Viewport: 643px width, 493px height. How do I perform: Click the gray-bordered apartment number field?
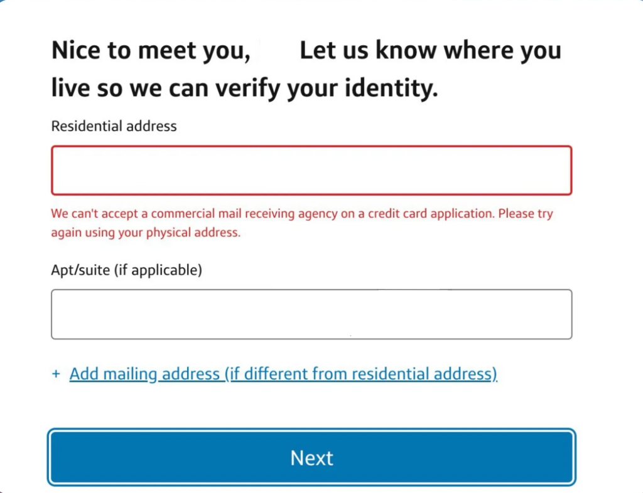tap(311, 314)
